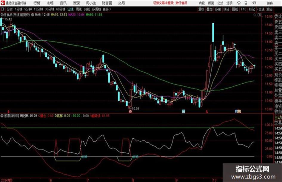The width and height of the screenshot is (282, 182).
Task: Click the MA20: 13.04 indicator value
Action: [x=76, y=15]
